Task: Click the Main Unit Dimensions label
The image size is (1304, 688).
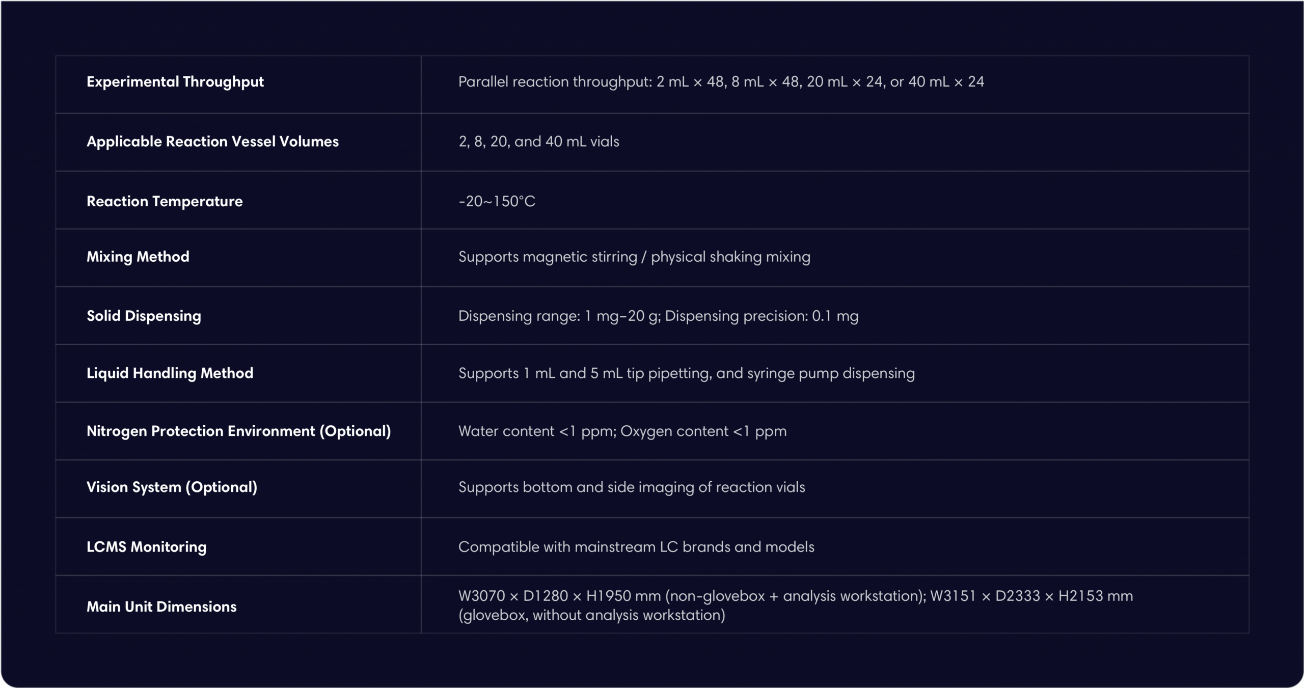Action: pyautogui.click(x=161, y=607)
